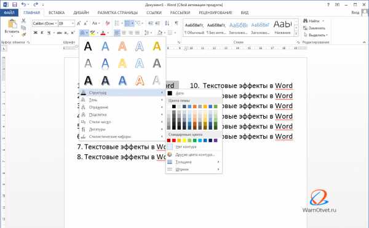Screen dimensions: 369x228
Task: Toggle Bold (Ж) formatting
Action: point(36,33)
